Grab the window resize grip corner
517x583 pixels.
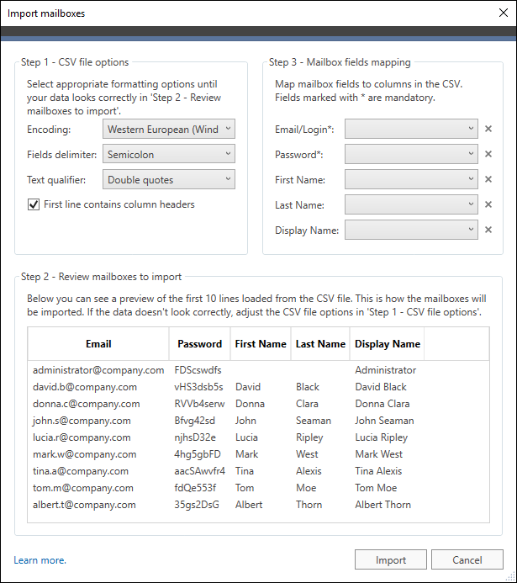pyautogui.click(x=511, y=577)
